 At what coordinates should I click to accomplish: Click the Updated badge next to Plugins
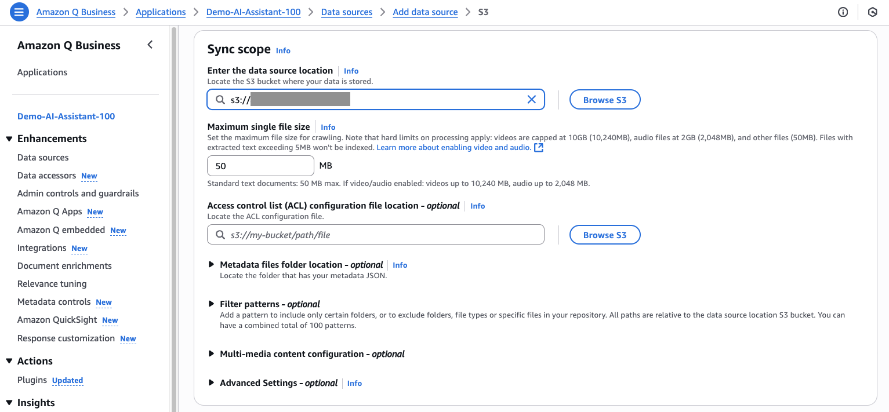coord(68,381)
